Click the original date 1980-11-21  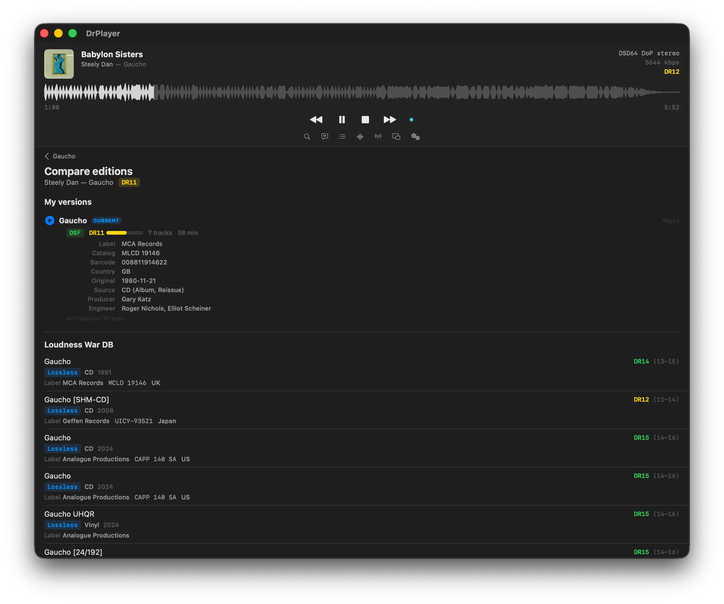click(x=139, y=281)
